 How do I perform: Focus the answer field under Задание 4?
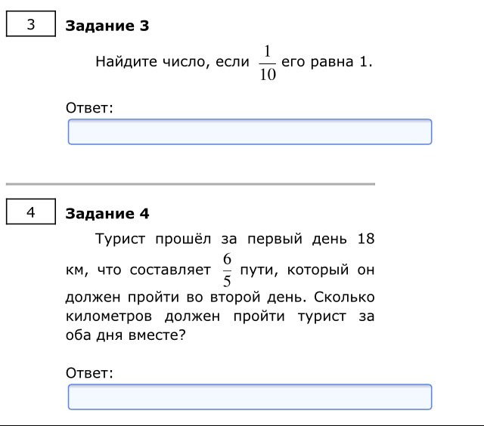(250, 397)
